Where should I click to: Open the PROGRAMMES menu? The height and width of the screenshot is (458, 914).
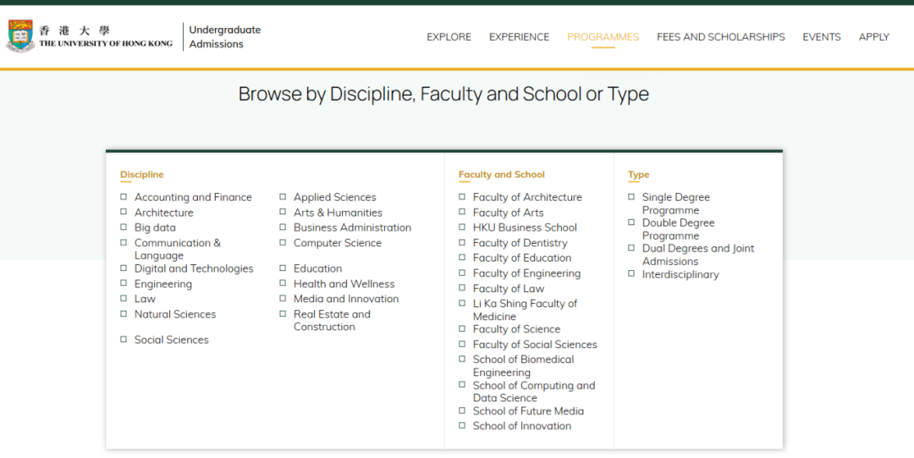603,36
